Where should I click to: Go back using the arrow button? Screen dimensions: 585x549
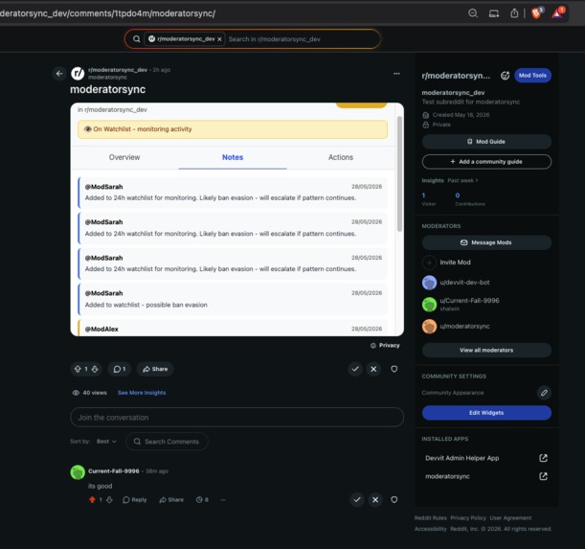59,74
